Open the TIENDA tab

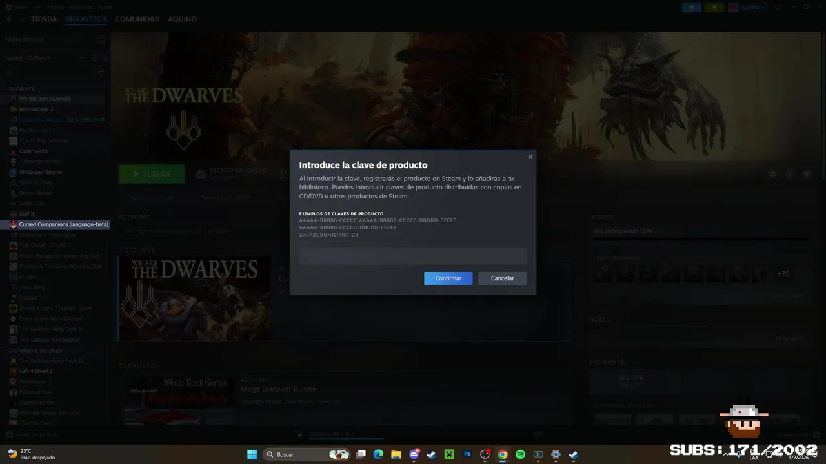click(x=44, y=19)
